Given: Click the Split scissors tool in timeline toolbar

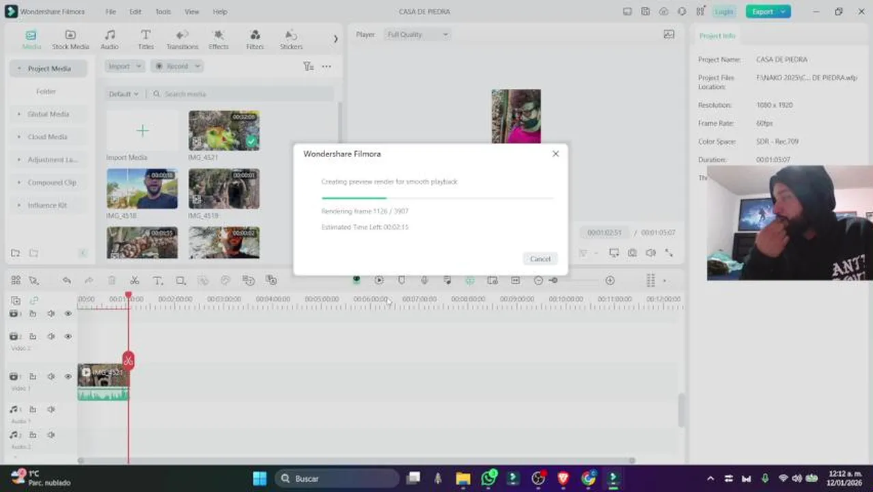Looking at the screenshot, I should (135, 280).
